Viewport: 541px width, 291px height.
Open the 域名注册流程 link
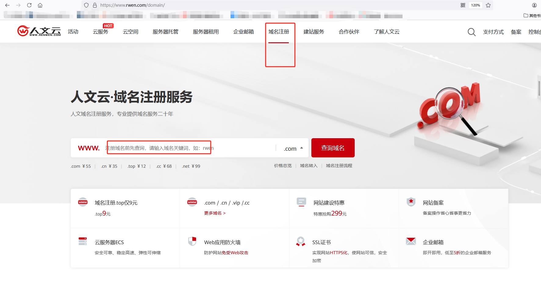point(339,166)
